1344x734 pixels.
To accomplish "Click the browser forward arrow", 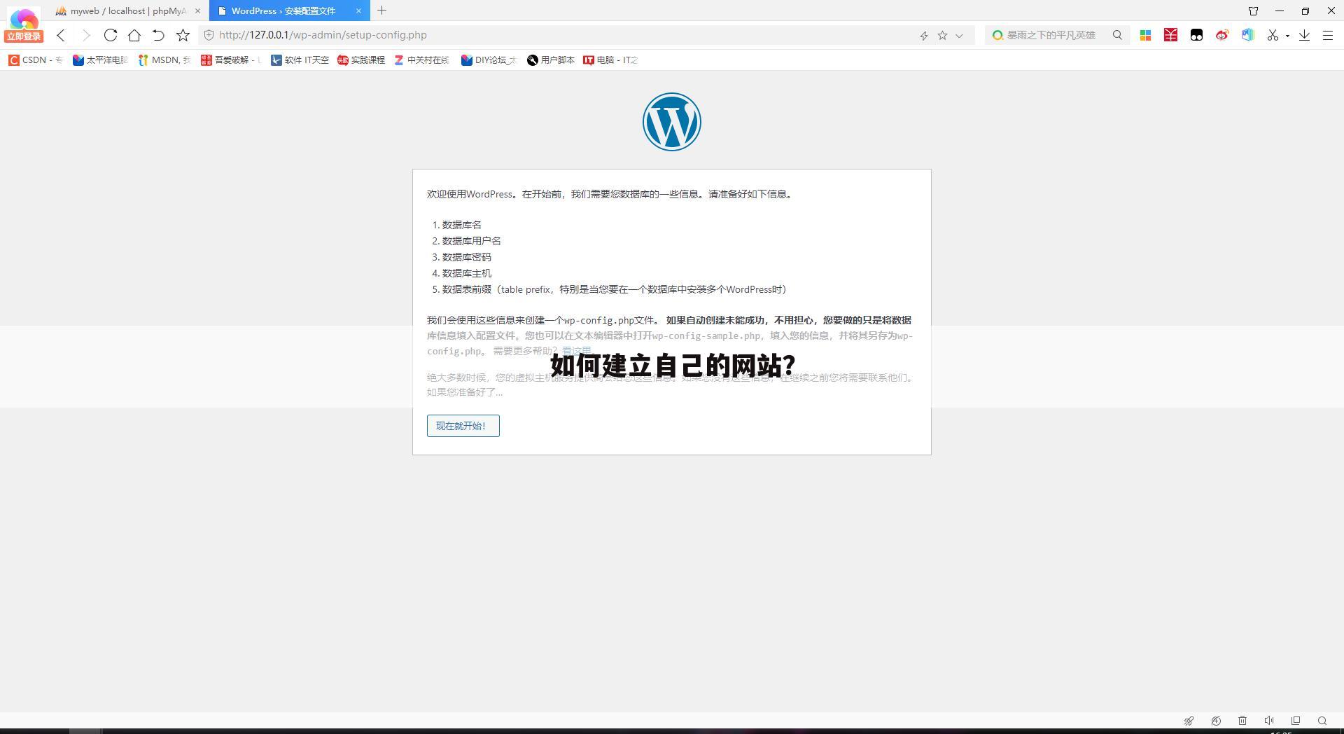I will pyautogui.click(x=85, y=35).
